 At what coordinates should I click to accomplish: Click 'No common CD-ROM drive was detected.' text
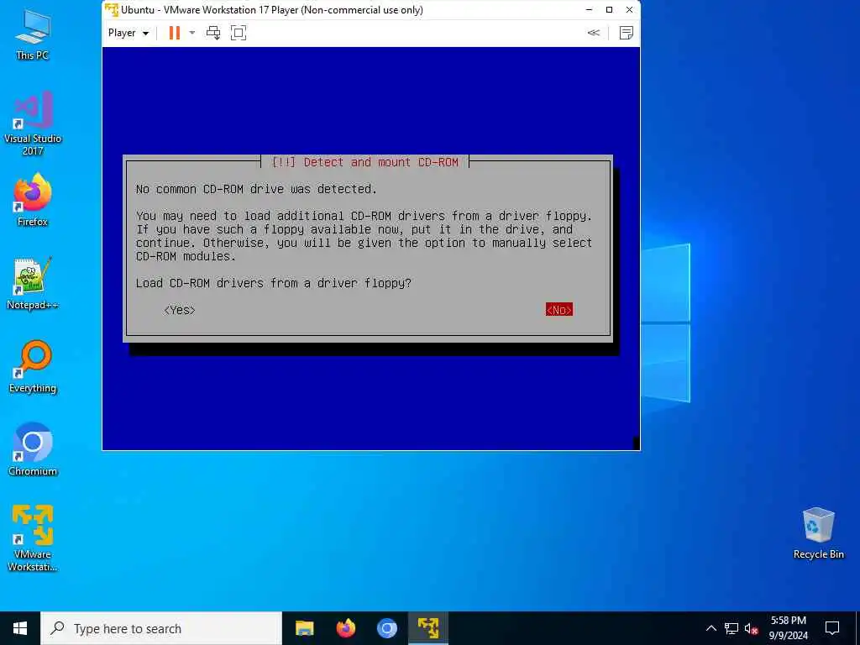256,189
